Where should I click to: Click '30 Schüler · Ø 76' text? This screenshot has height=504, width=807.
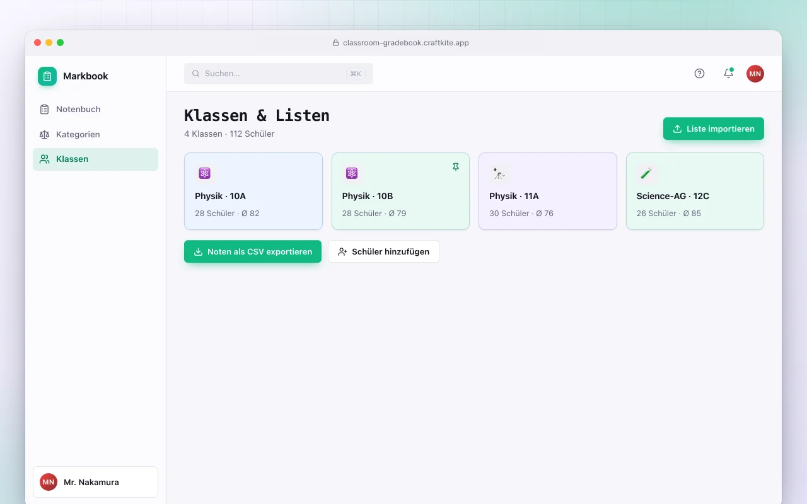pos(521,214)
